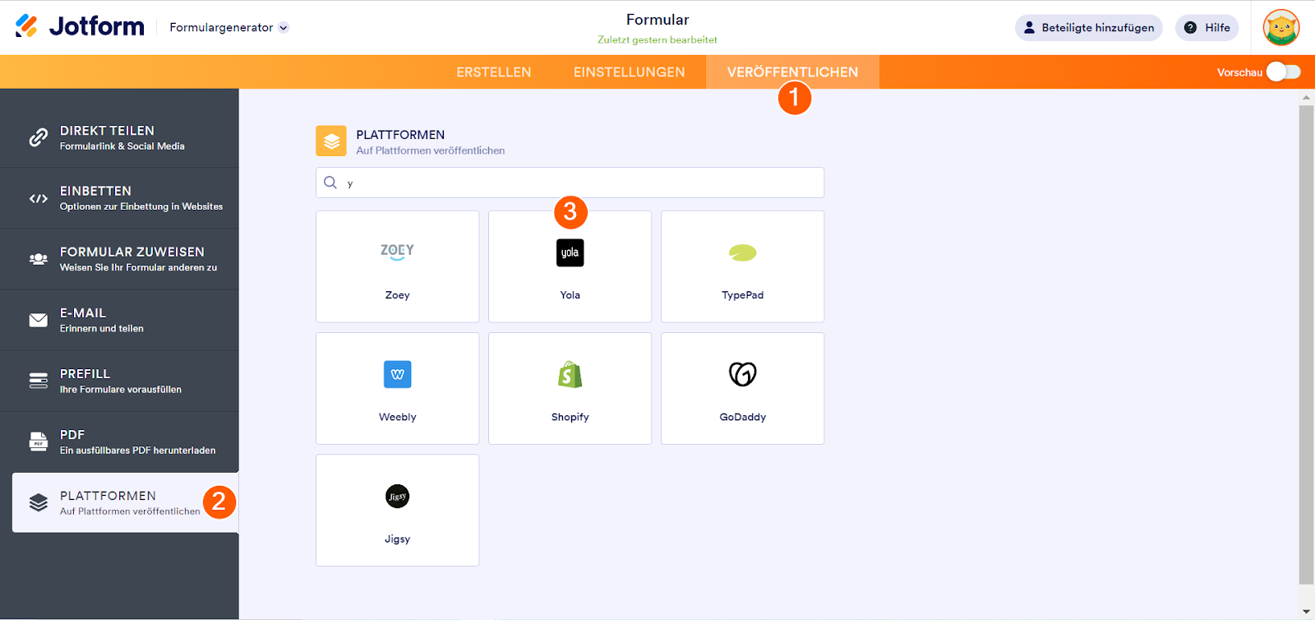This screenshot has width=1315, height=620.
Task: Go to Formular zuweisen section
Action: tap(119, 259)
